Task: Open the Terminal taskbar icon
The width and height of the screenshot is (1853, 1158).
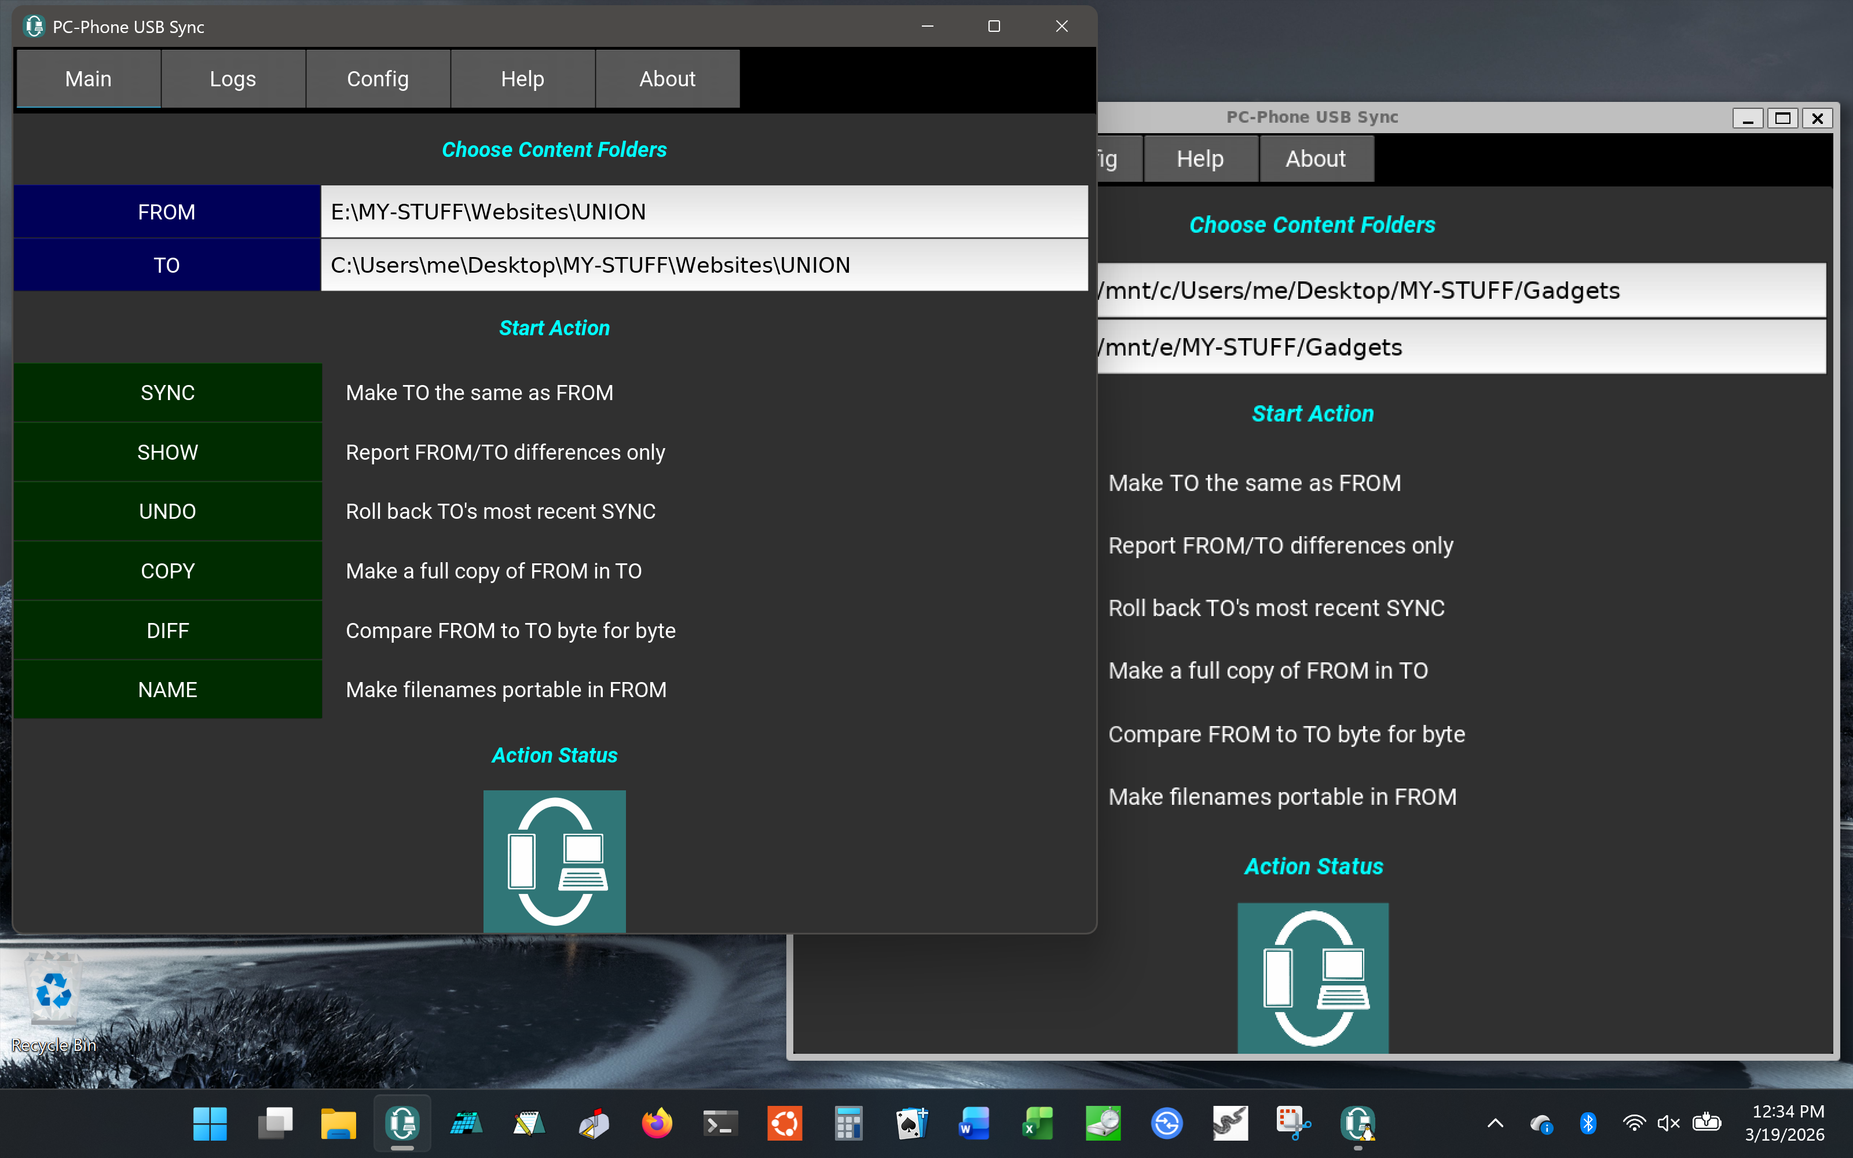Action: pyautogui.click(x=720, y=1123)
